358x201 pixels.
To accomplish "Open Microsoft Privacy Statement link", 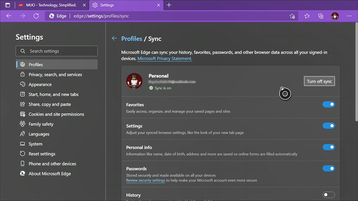I will (165, 59).
